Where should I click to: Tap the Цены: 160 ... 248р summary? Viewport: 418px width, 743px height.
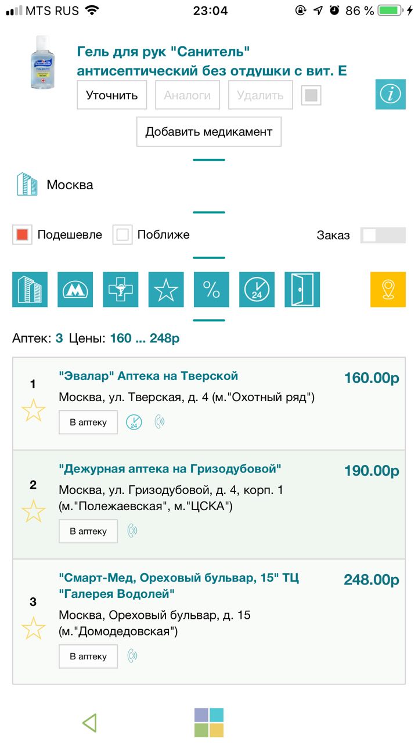pos(124,338)
